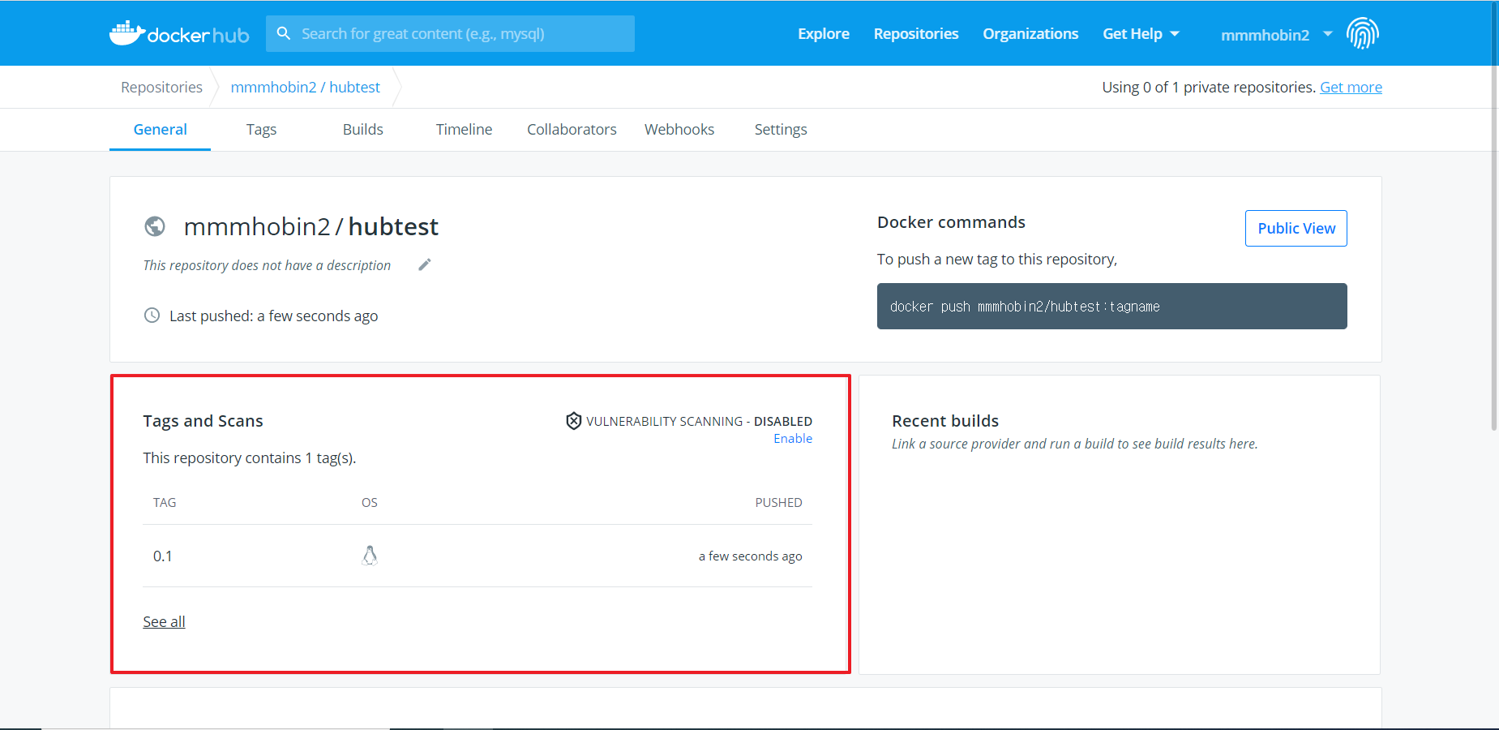Switch to the Tags tab
The width and height of the screenshot is (1499, 730).
pyautogui.click(x=261, y=129)
